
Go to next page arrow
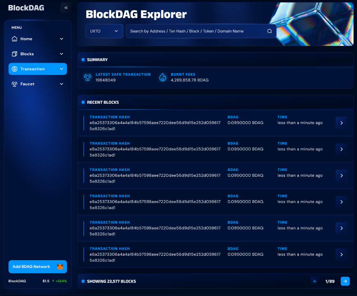click(345, 281)
